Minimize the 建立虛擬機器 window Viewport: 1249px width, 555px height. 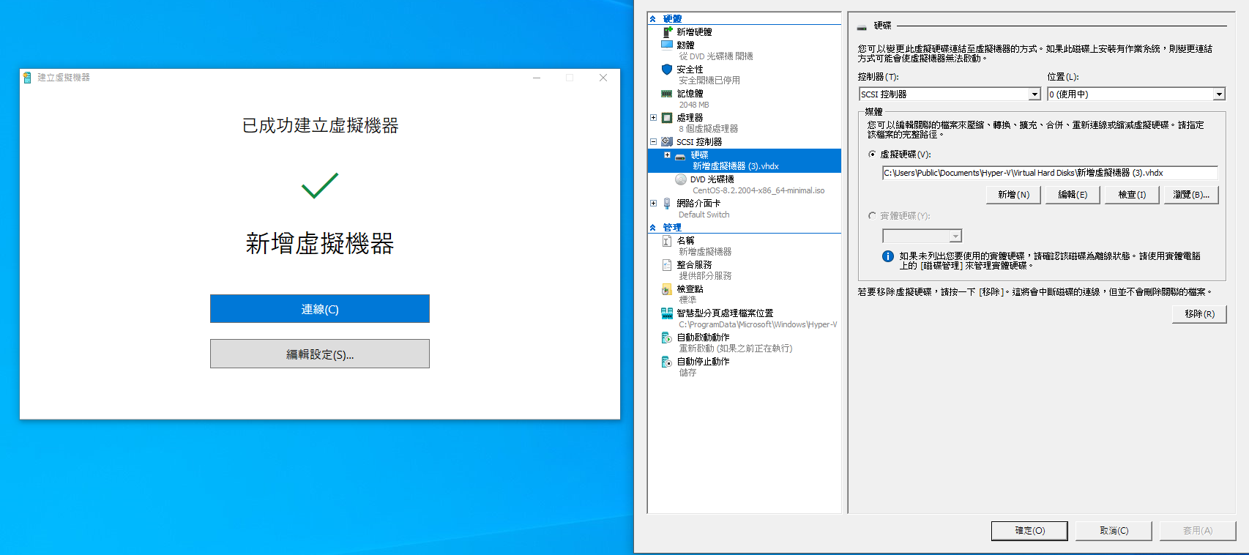(537, 78)
